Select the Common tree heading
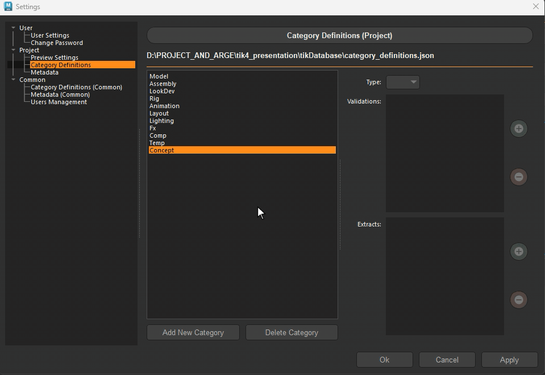The image size is (545, 375). tap(32, 80)
